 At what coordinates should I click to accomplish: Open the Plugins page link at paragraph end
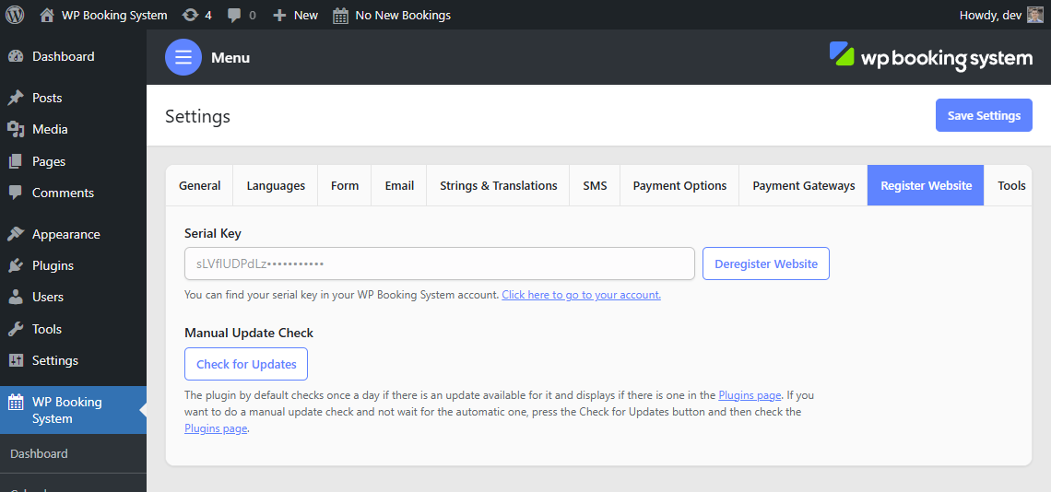tap(216, 428)
